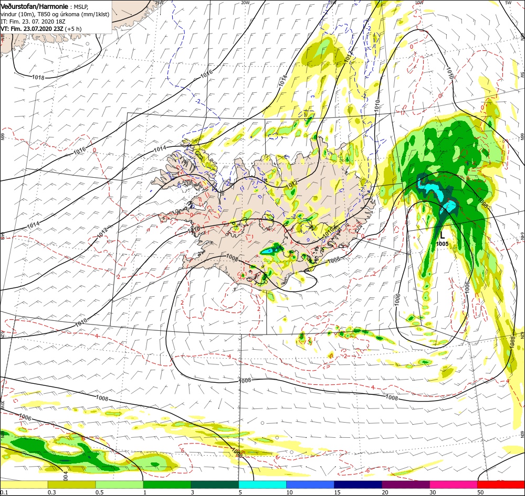
Task: Click the '25W' longitude label
Action: [160, 2]
